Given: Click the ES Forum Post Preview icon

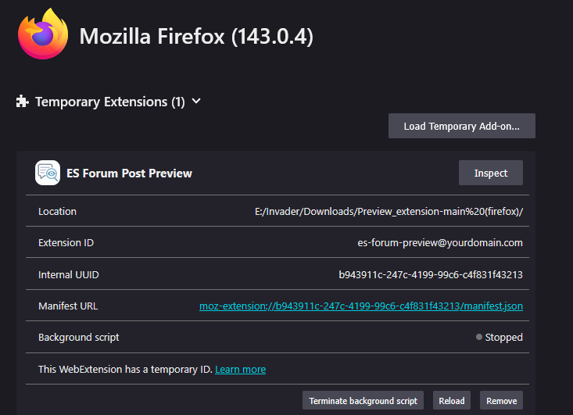Looking at the screenshot, I should pos(48,173).
